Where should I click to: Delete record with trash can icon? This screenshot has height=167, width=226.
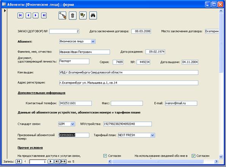point(73,16)
